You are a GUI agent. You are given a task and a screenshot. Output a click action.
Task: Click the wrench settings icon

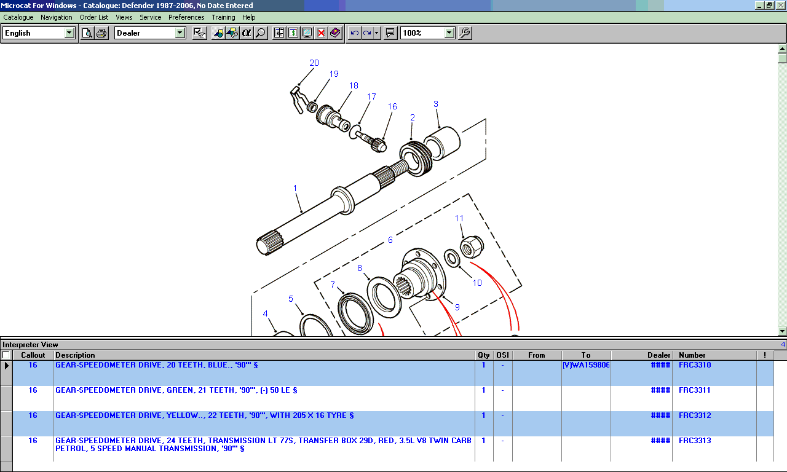point(465,33)
